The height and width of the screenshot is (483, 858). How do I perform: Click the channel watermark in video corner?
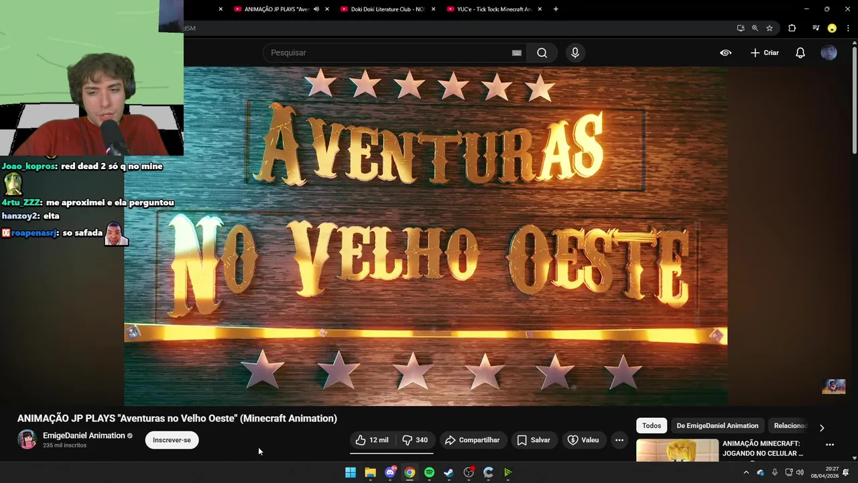(x=834, y=386)
